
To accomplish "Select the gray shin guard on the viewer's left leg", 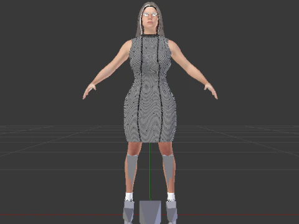I will (131, 167).
